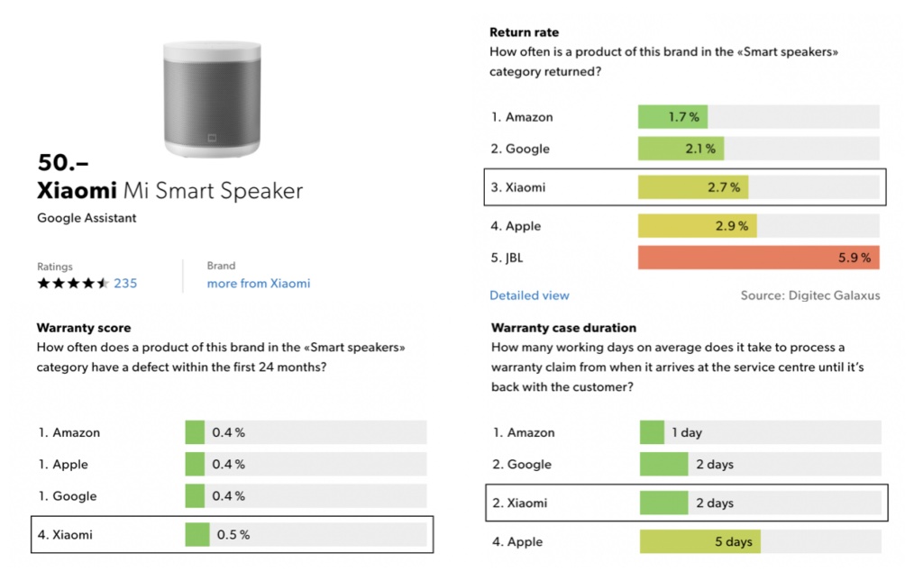
Task: Click the Warranty score section title
Action: pos(84,327)
